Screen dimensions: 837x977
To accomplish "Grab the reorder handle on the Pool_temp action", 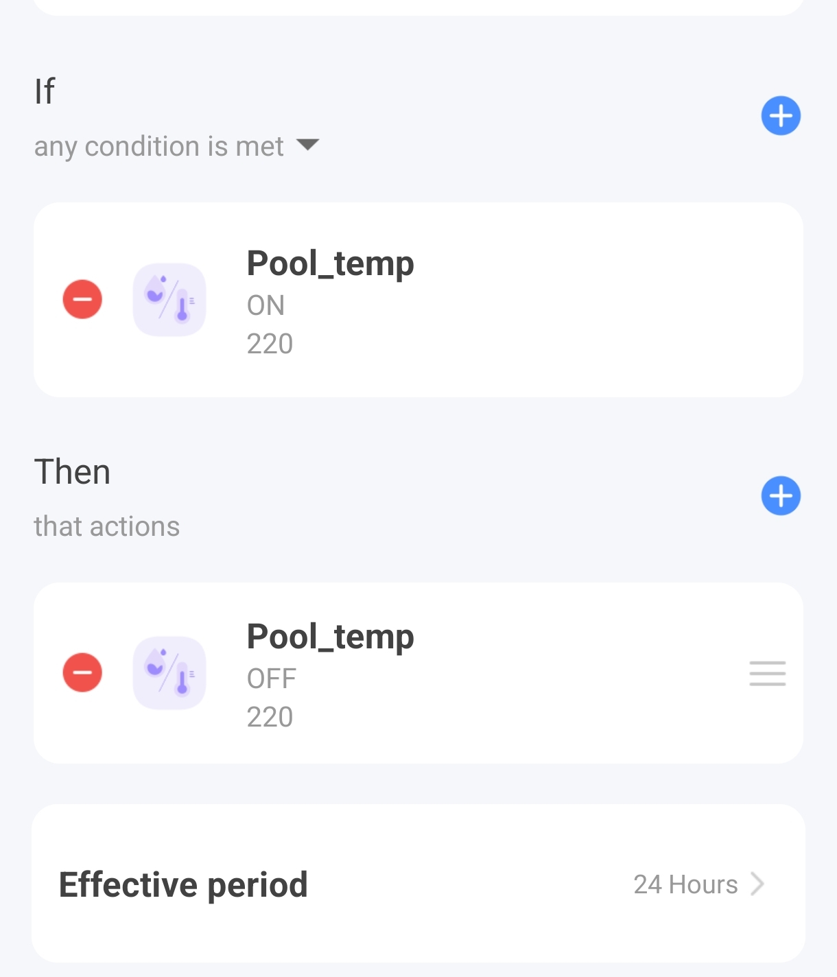I will coord(768,674).
